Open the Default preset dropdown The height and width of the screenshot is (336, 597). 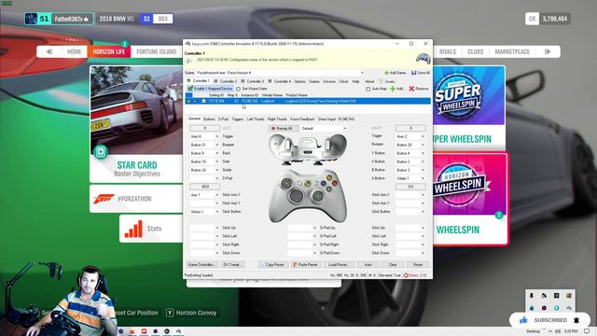(345, 129)
